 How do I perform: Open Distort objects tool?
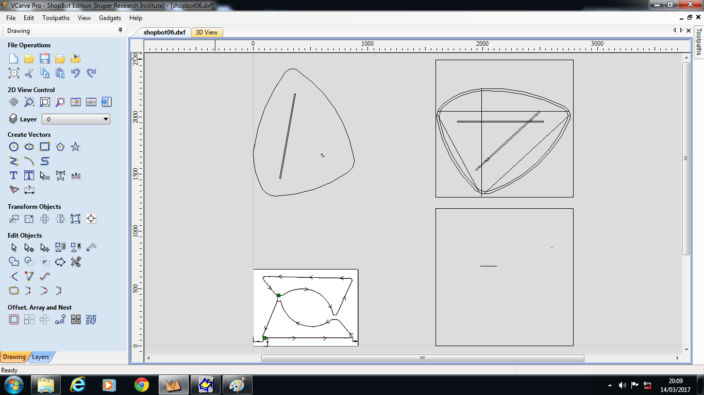(x=76, y=219)
